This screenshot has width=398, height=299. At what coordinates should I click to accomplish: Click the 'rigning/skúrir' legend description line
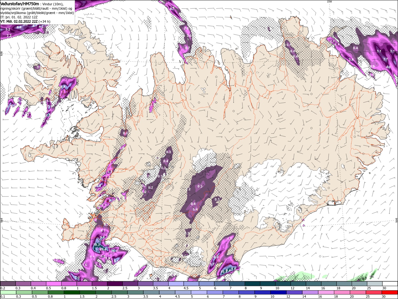pyautogui.click(x=36, y=8)
